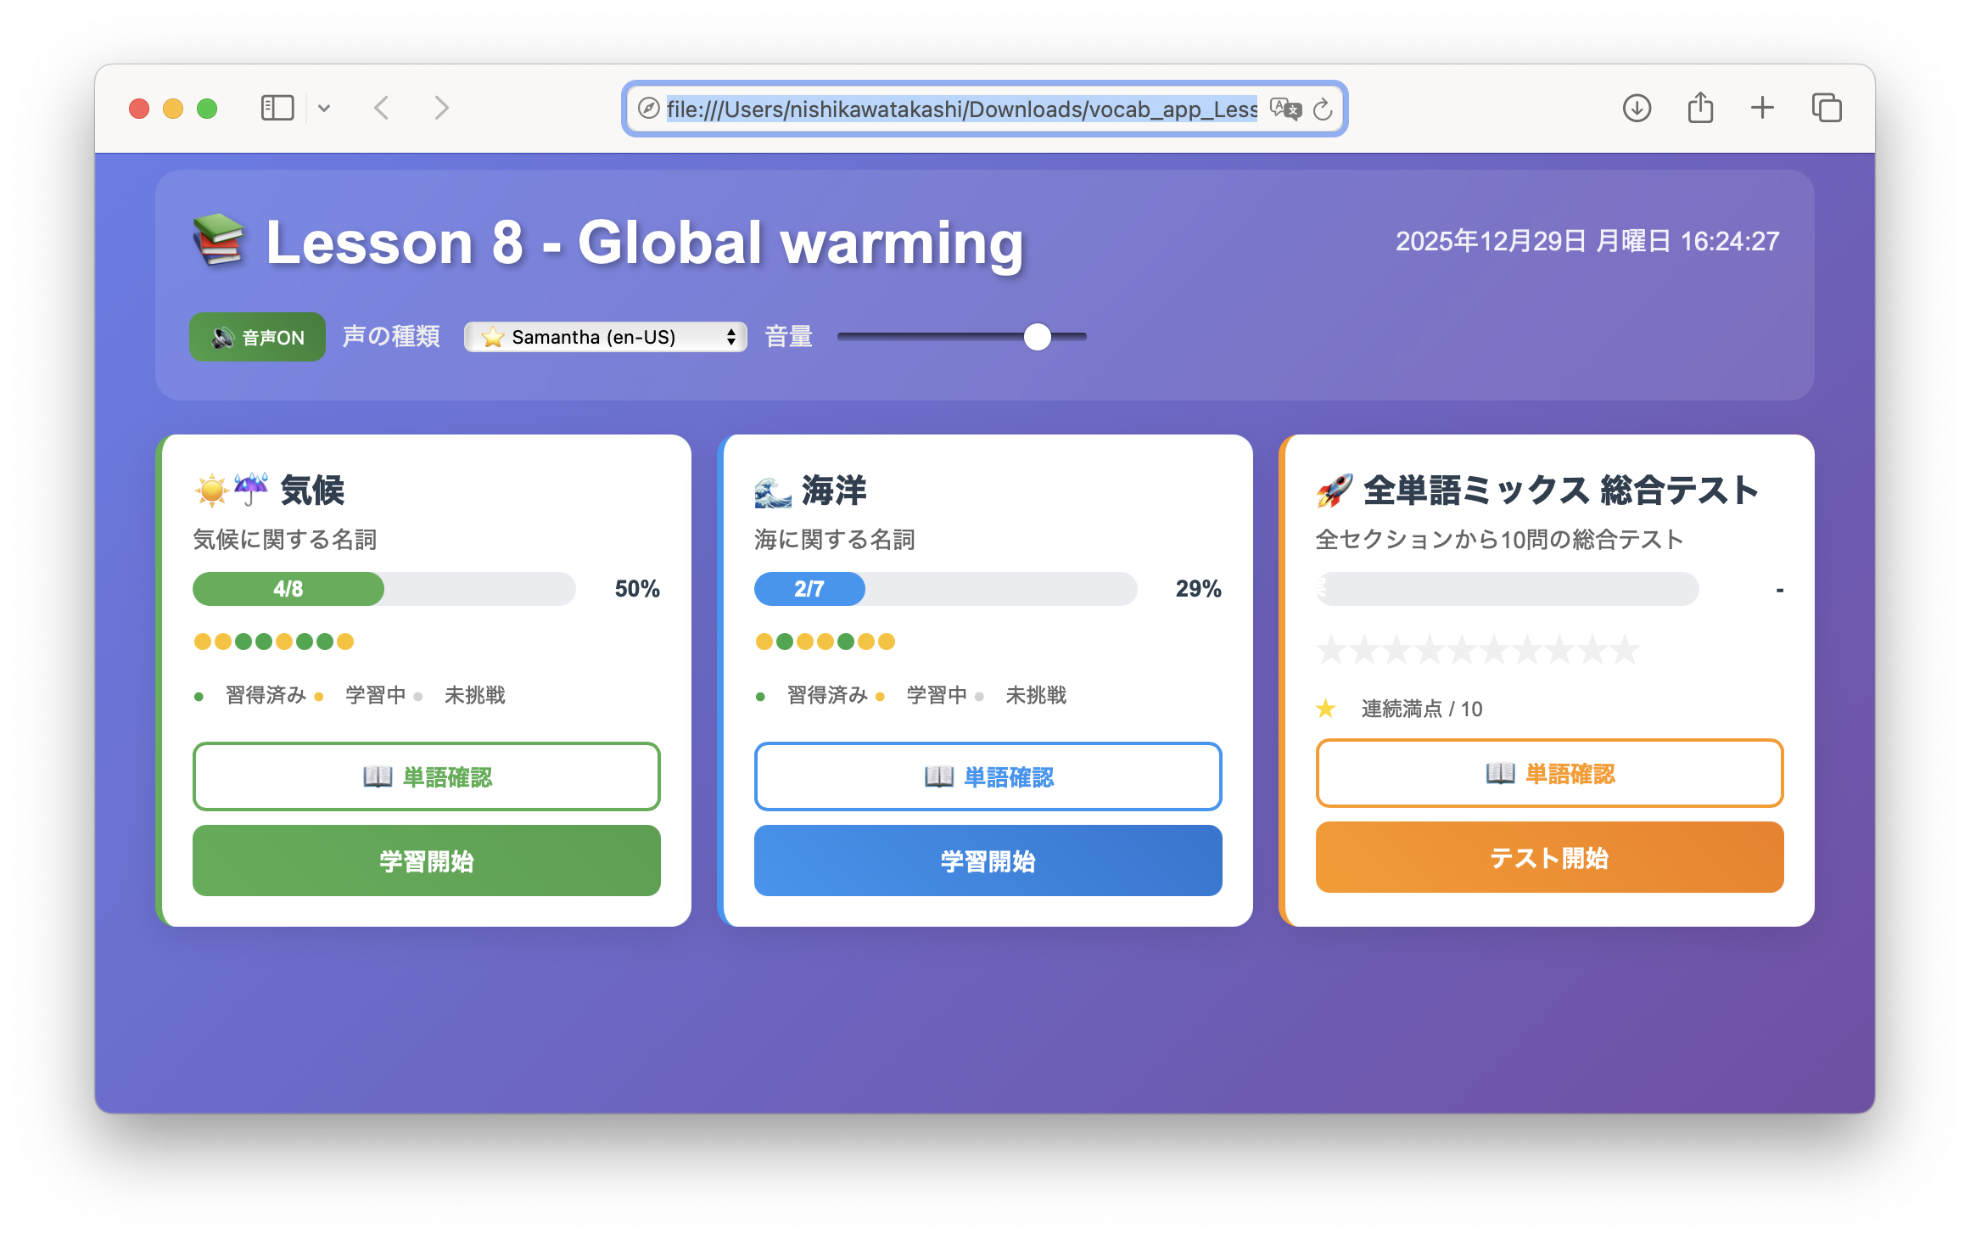The width and height of the screenshot is (1970, 1239).
Task: Go back using the back arrow
Action: (x=382, y=108)
